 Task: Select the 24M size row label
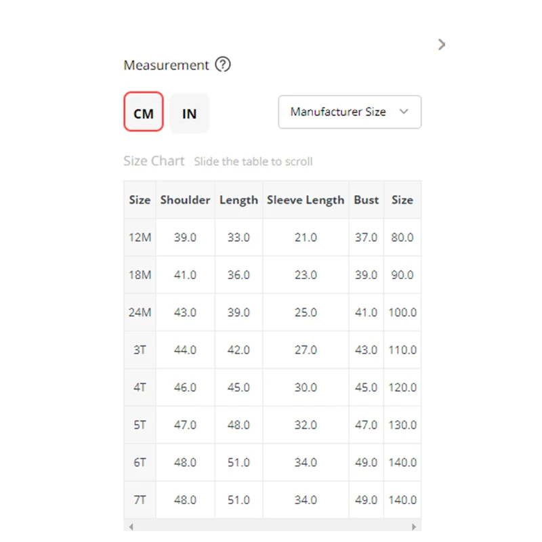(x=140, y=313)
